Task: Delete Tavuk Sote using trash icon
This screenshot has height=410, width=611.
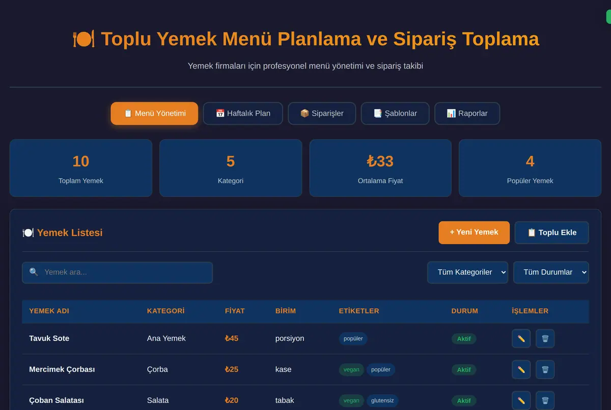Action: (x=545, y=339)
